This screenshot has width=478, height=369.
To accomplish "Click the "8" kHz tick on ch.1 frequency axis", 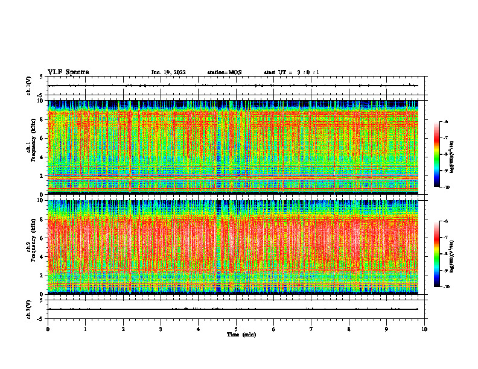I will [x=42, y=119].
